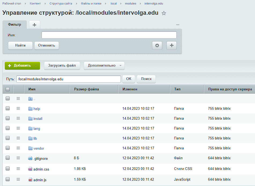Open action menu for admin.css row
This screenshot has height=186, width=255.
click(18, 169)
